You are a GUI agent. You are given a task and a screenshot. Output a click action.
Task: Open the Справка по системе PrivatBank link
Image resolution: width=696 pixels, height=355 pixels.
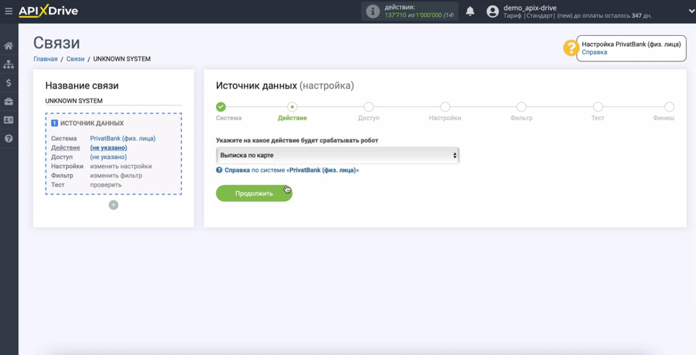pos(291,170)
